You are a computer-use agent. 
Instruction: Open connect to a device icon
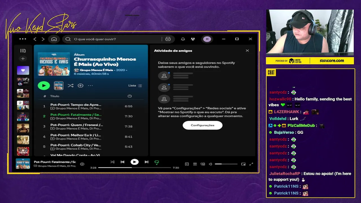tap(203, 164)
